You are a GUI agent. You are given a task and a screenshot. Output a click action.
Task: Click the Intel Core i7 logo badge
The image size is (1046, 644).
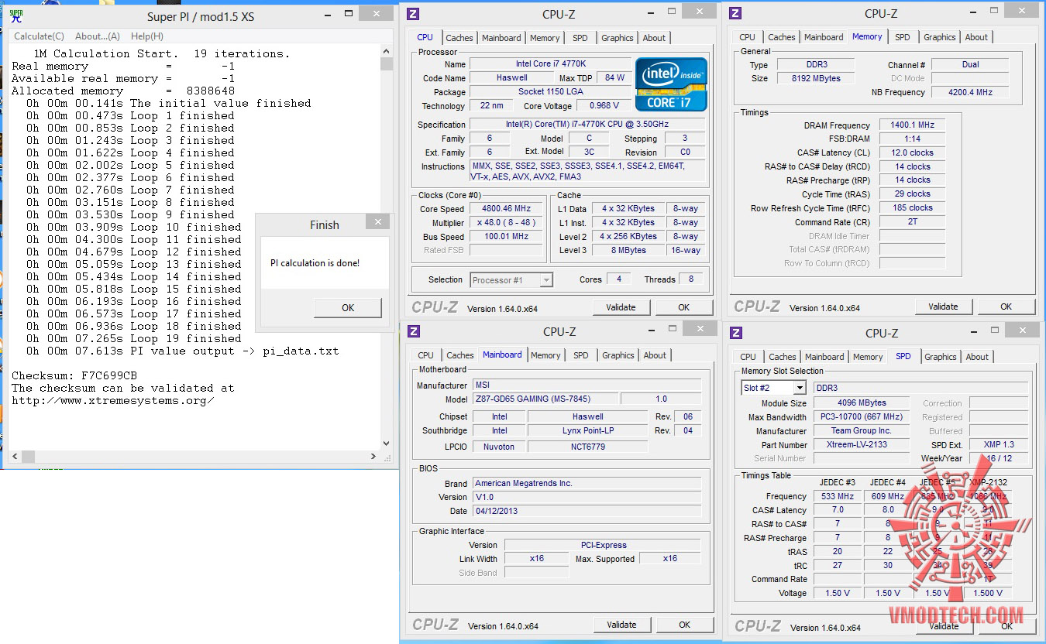point(671,84)
